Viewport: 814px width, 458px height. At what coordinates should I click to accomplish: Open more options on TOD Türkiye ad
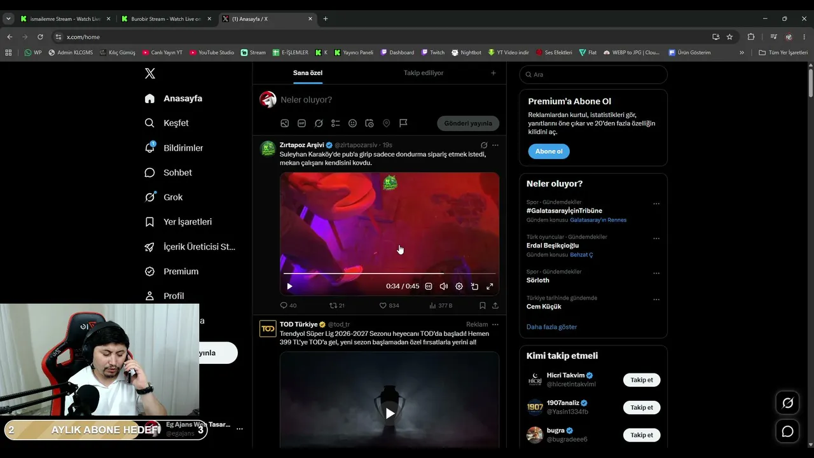(495, 324)
